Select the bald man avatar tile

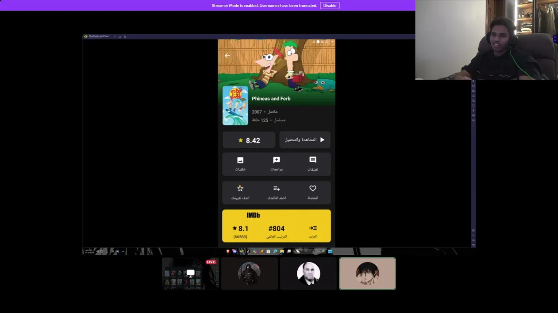coord(309,273)
